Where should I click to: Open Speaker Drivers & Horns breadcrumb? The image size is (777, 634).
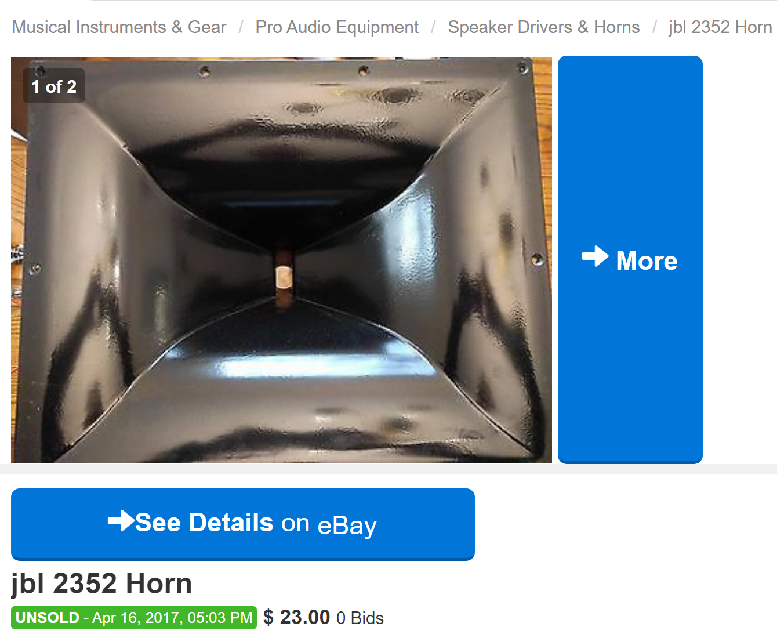click(544, 27)
